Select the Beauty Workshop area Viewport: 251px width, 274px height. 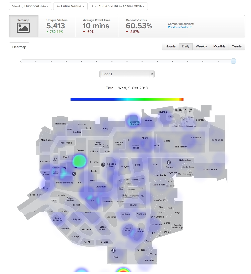[177, 226]
